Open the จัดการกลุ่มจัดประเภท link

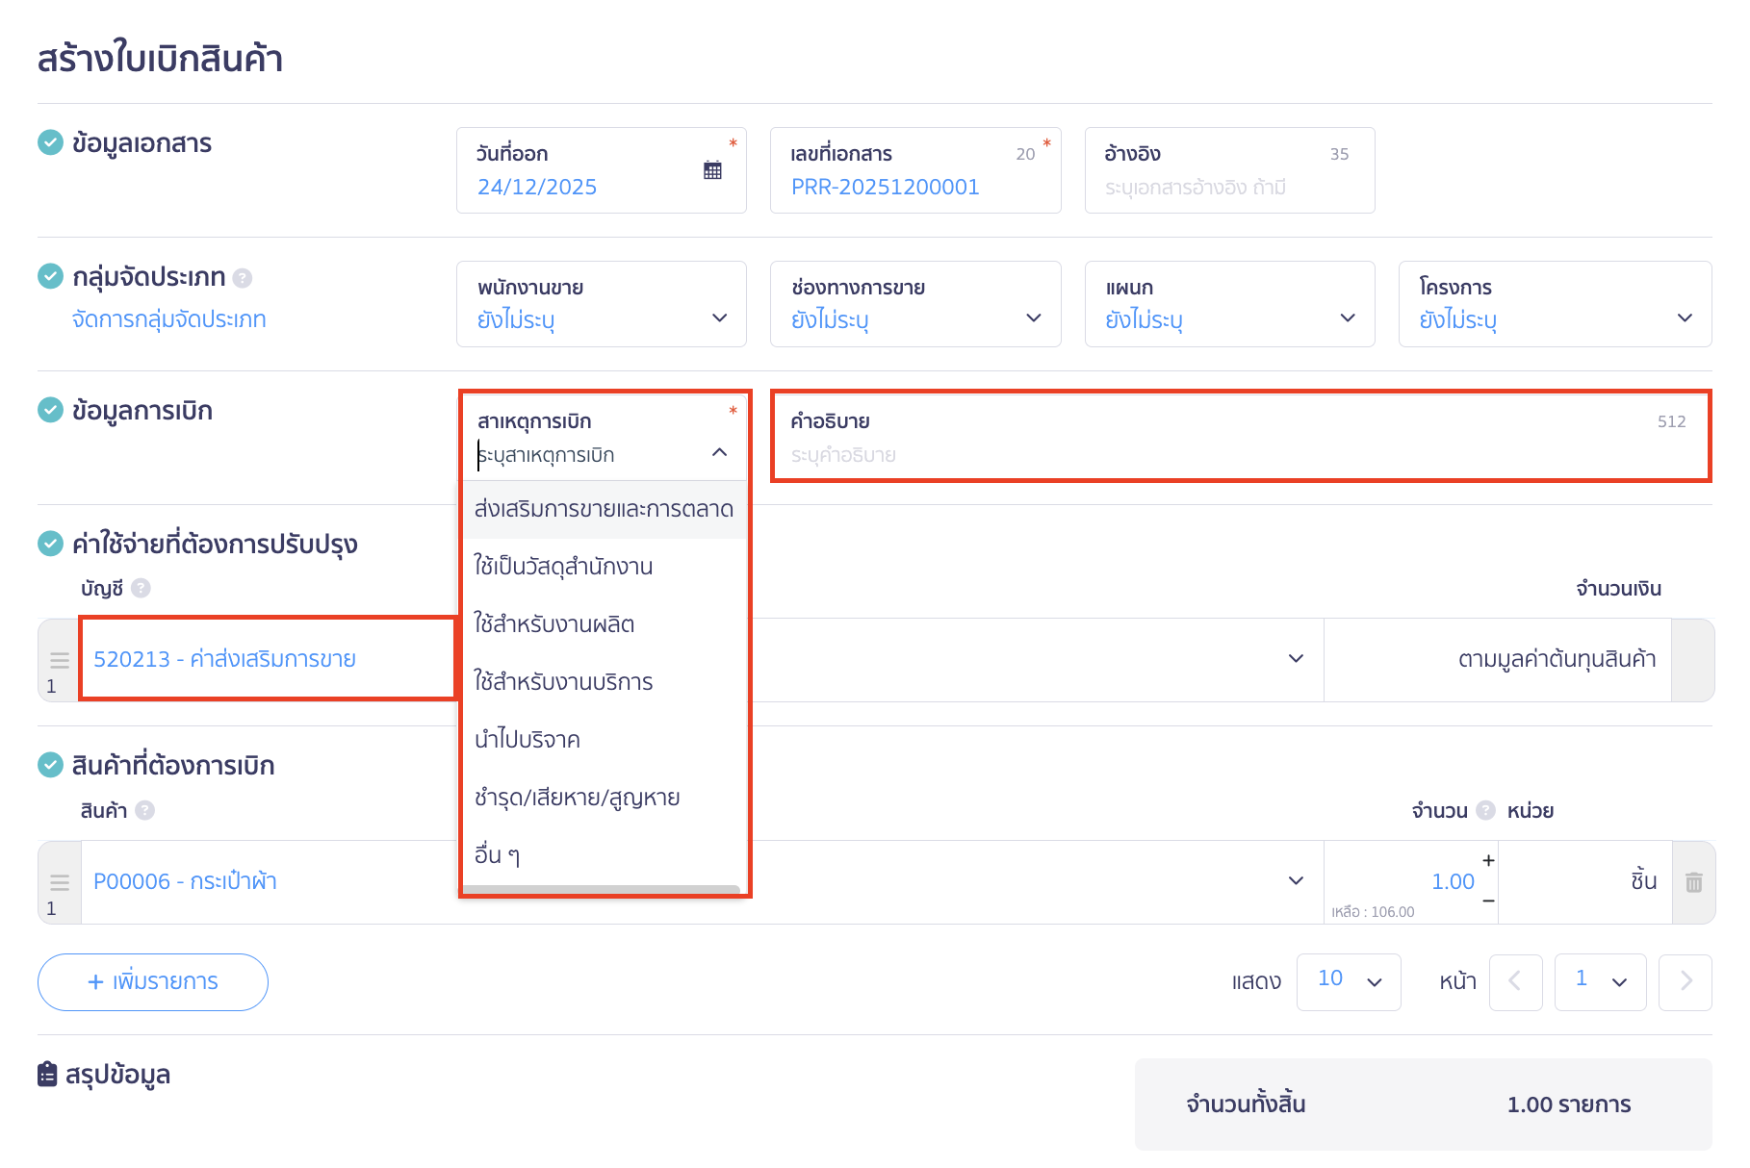pos(169,319)
